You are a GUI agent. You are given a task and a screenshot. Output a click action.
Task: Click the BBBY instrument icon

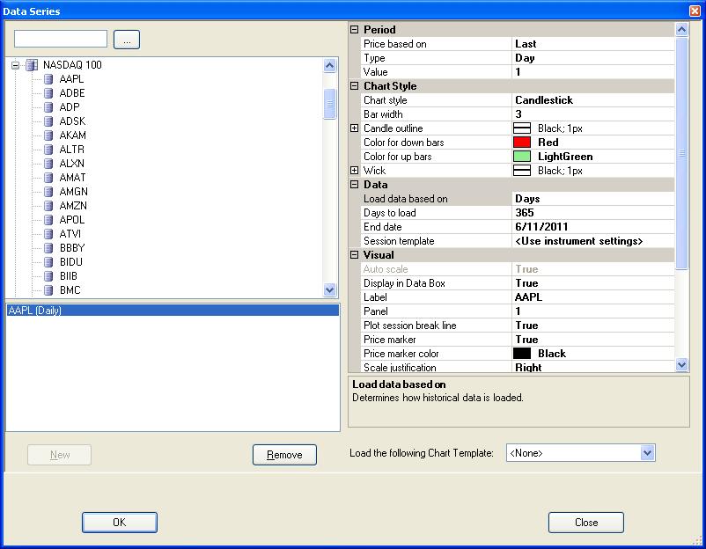point(48,248)
